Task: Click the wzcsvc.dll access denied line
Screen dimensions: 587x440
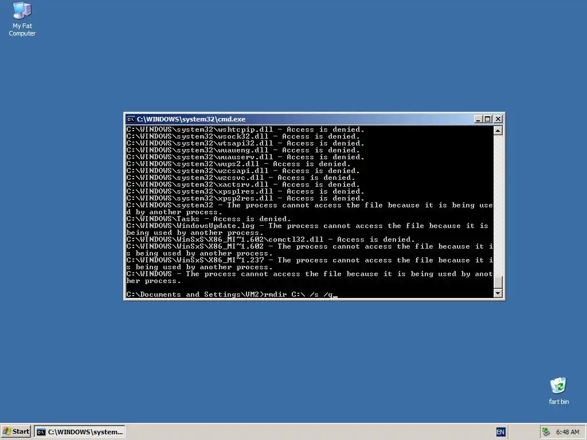Action: click(241, 178)
